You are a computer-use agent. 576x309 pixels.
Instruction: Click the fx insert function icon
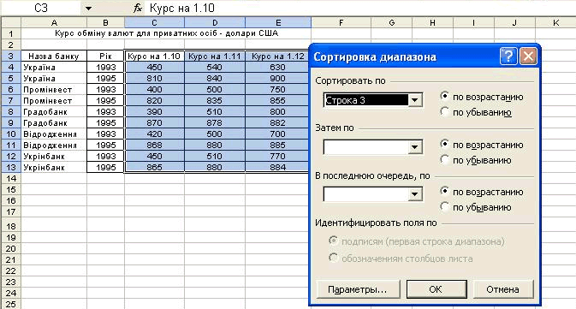click(138, 8)
